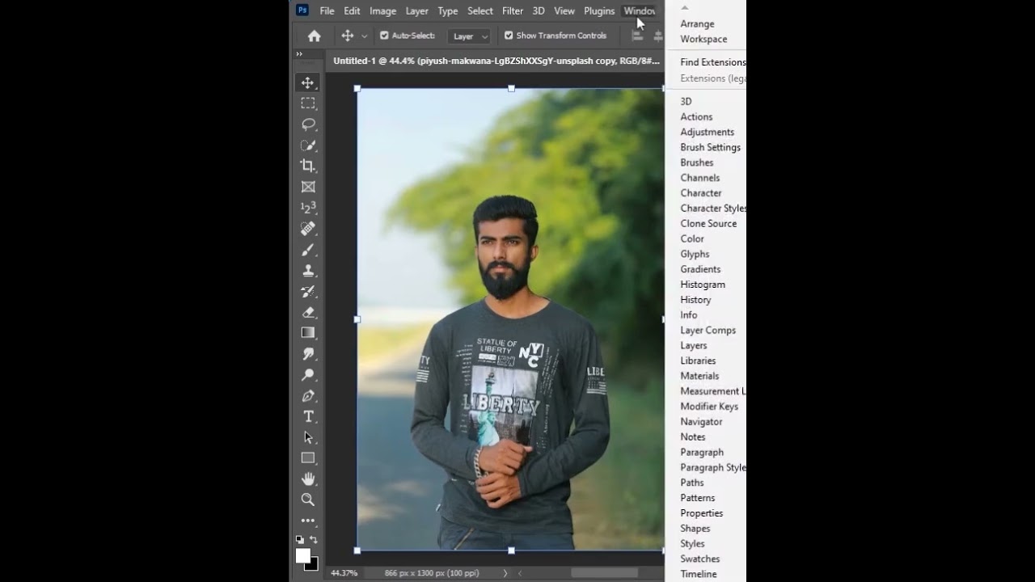
Task: Open the Type menu
Action: (x=448, y=11)
